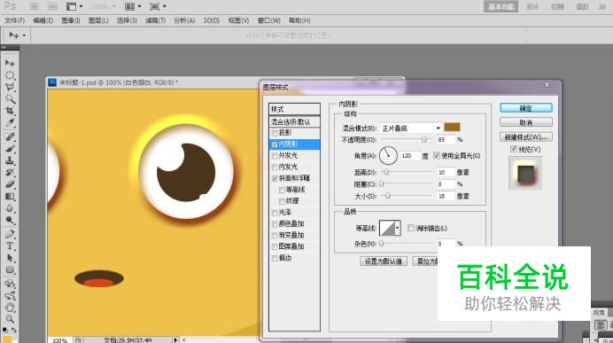This screenshot has width=613, height=343.
Task: Select the Eraser tool
Action: tap(10, 184)
